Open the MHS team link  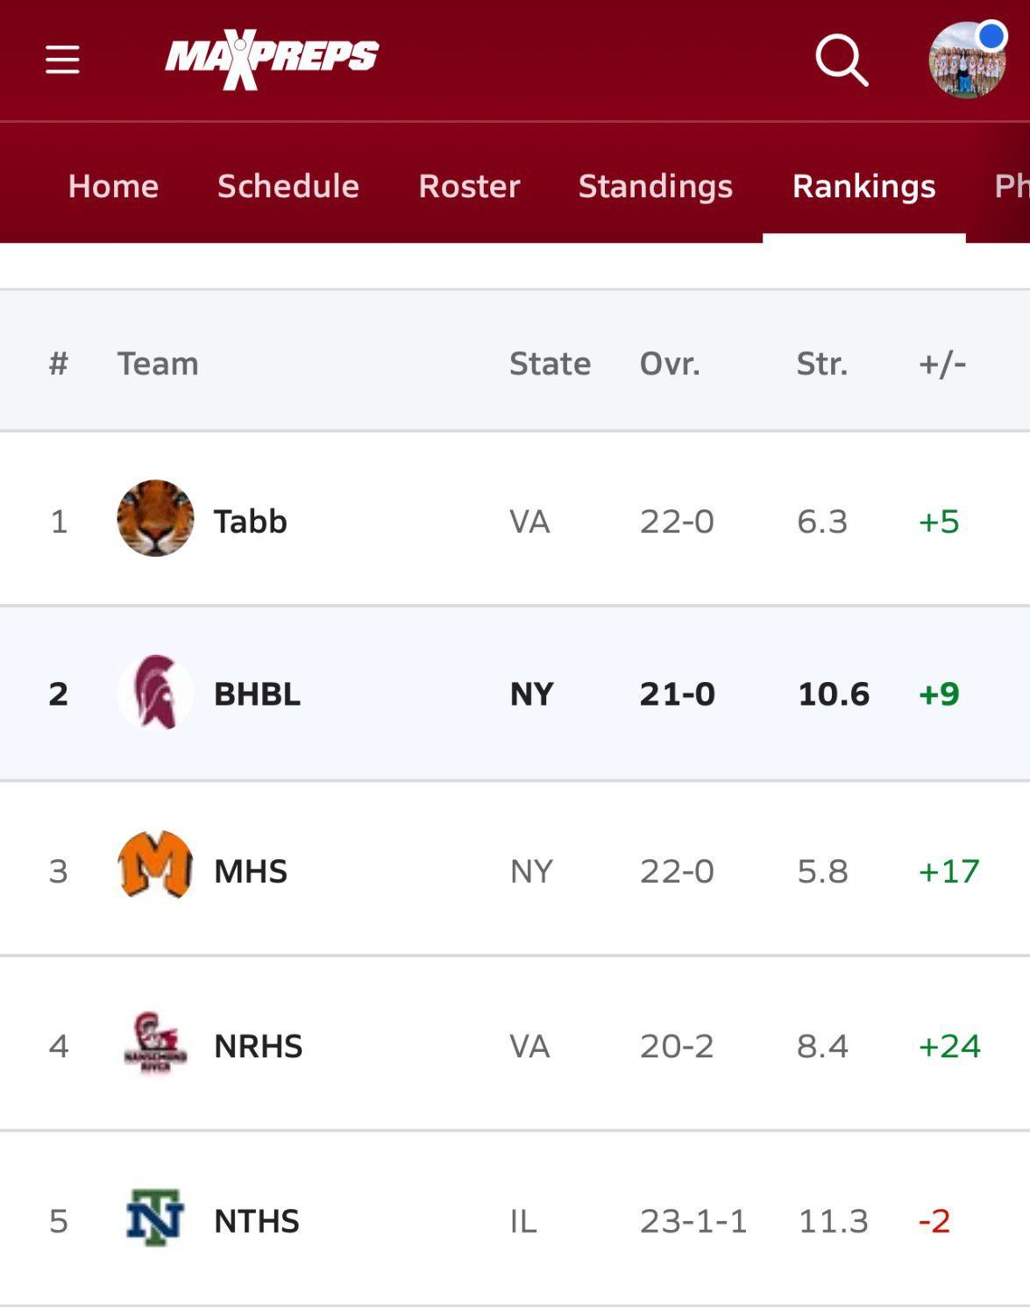tap(251, 871)
